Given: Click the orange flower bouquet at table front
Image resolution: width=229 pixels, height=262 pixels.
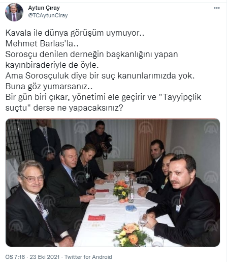Looking at the screenshot, I should 132,234.
